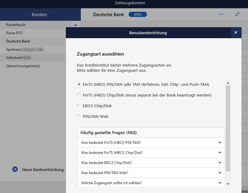Image resolution: width=248 pixels, height=193 pixels.
Task: Click the aktiv status badge
Action: (138, 14)
